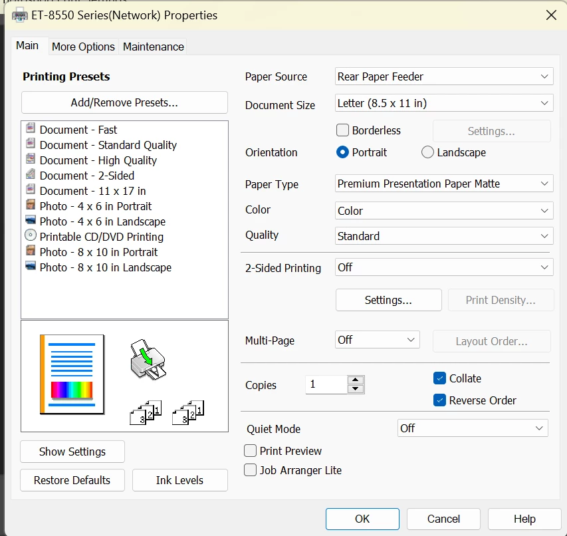Image resolution: width=567 pixels, height=536 pixels.
Task: Select Portrait orientation
Action: click(x=342, y=152)
